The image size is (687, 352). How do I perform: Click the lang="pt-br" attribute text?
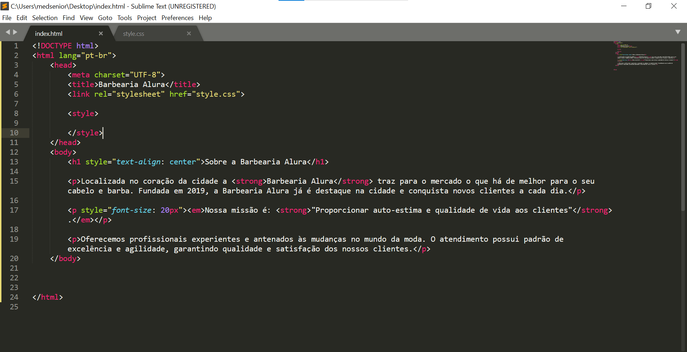(85, 56)
